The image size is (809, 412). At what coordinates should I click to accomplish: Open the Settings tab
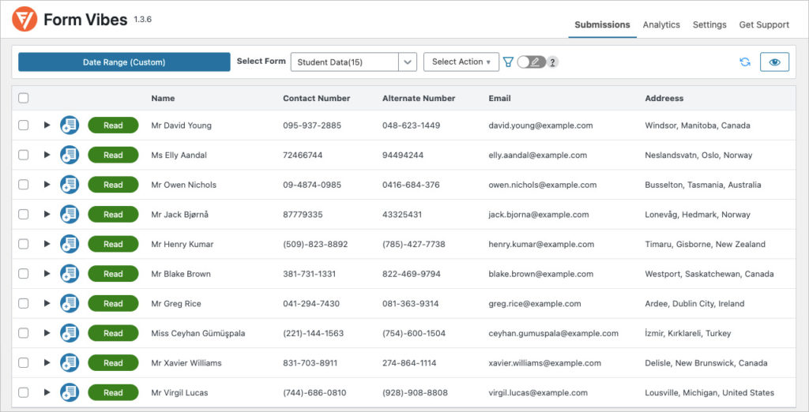pyautogui.click(x=709, y=24)
